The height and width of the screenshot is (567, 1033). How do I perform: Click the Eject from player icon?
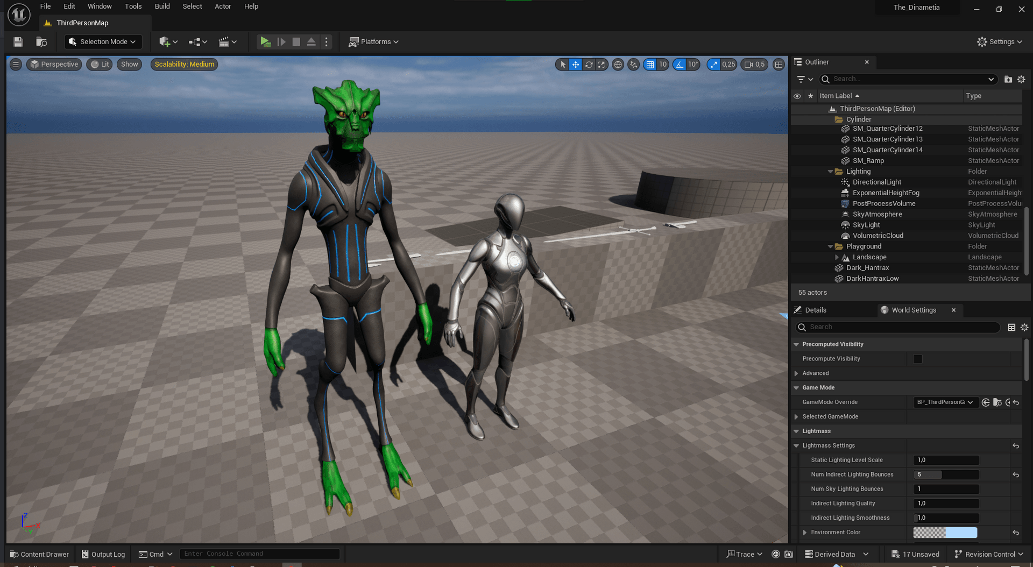point(311,41)
